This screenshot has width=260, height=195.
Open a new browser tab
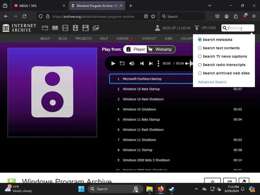(x=131, y=6)
